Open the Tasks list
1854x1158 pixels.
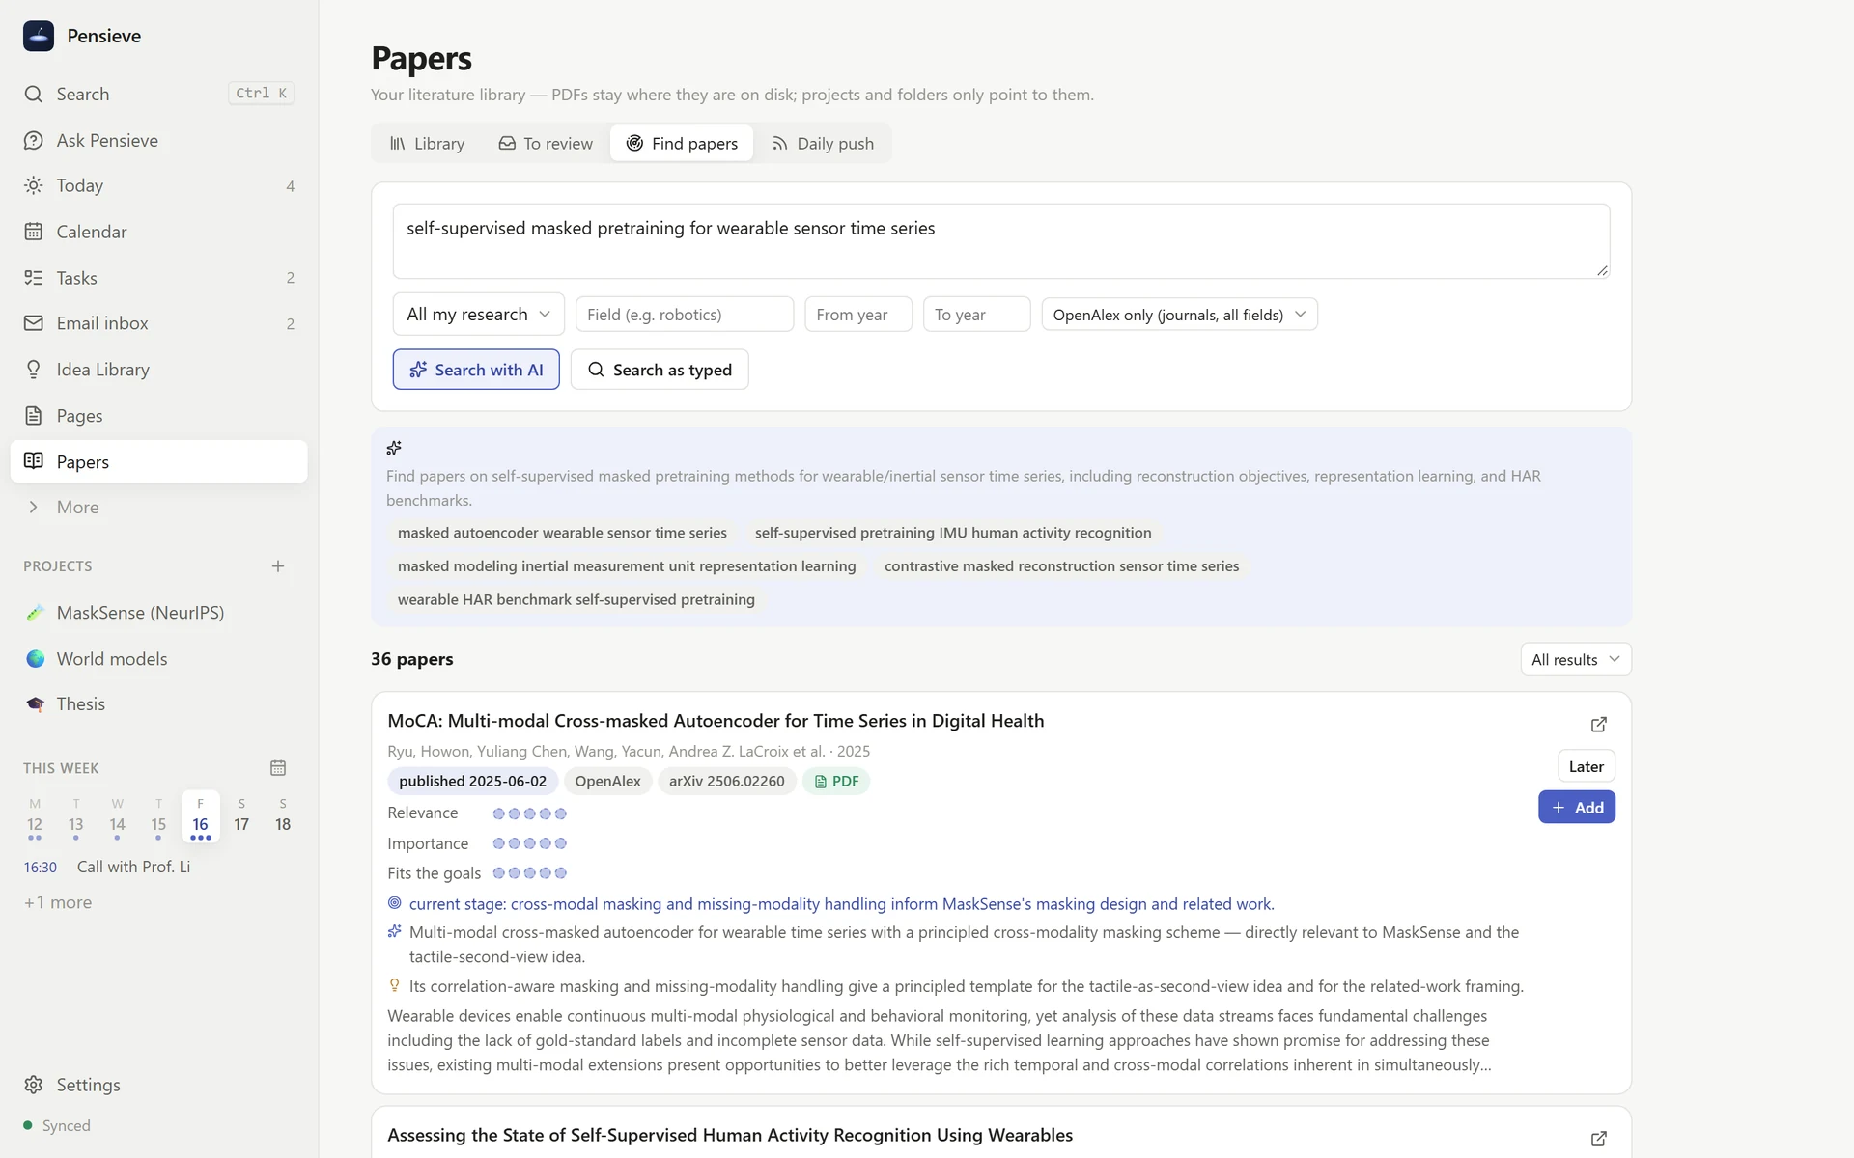coord(158,278)
